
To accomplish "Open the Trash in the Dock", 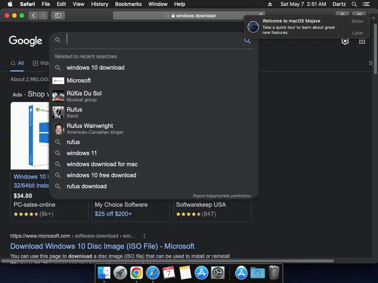I will tap(274, 272).
